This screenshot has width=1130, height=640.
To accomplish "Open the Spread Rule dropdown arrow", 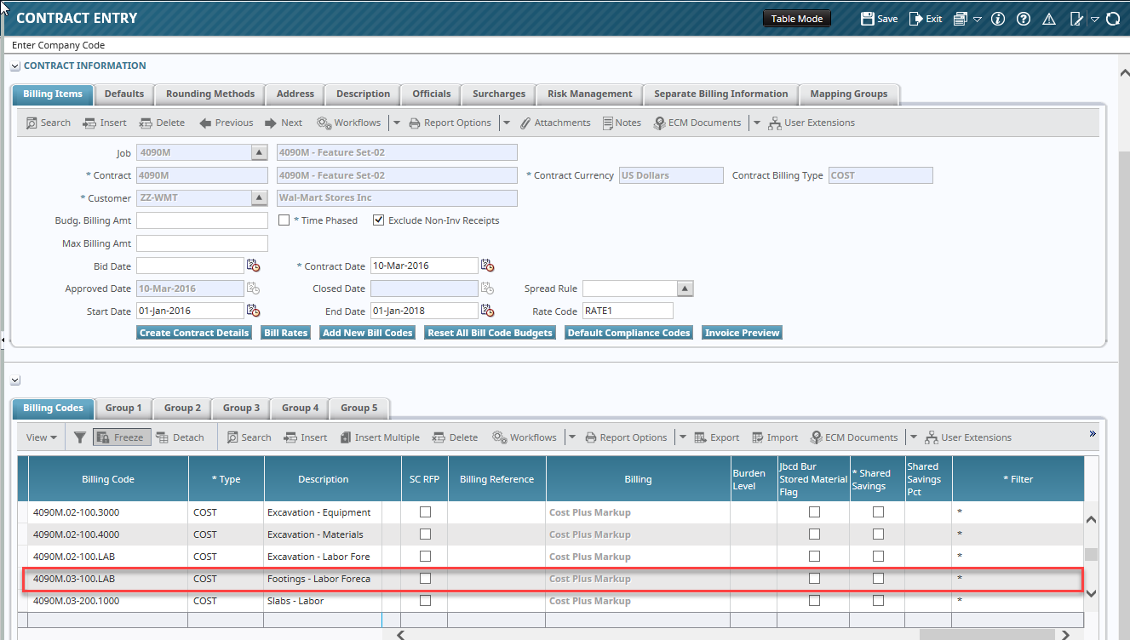I will pyautogui.click(x=685, y=289).
